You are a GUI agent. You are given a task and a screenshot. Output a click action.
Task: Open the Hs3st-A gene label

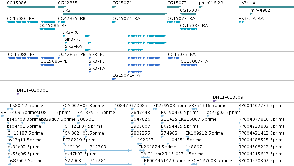click(247, 3)
